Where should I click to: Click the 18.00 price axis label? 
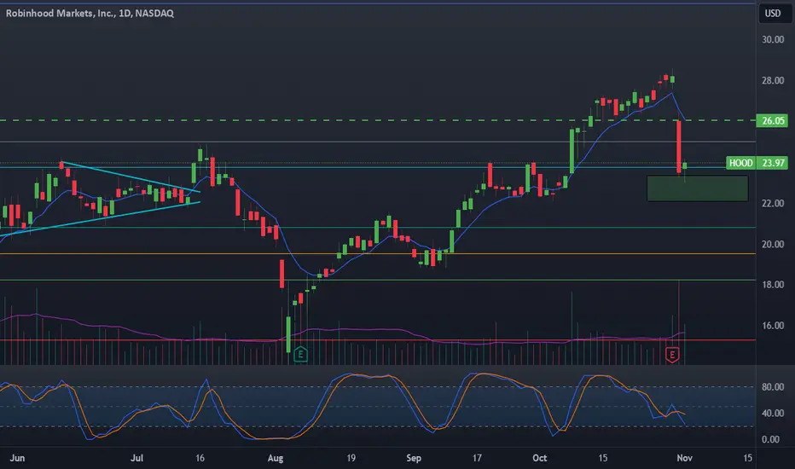pos(773,285)
